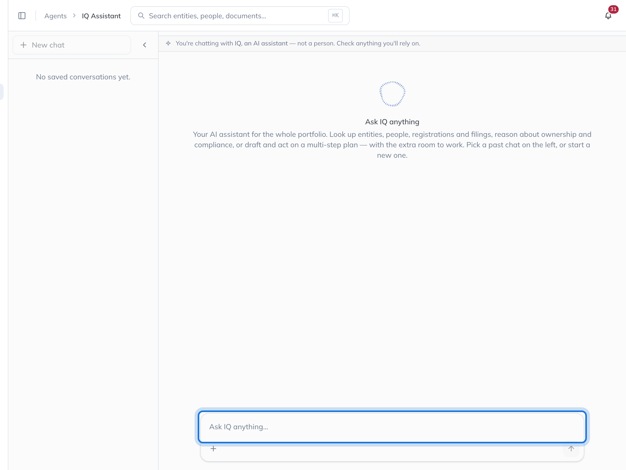Open the notifications bell with 31 badge
Screen dimensions: 626x470
(x=608, y=16)
